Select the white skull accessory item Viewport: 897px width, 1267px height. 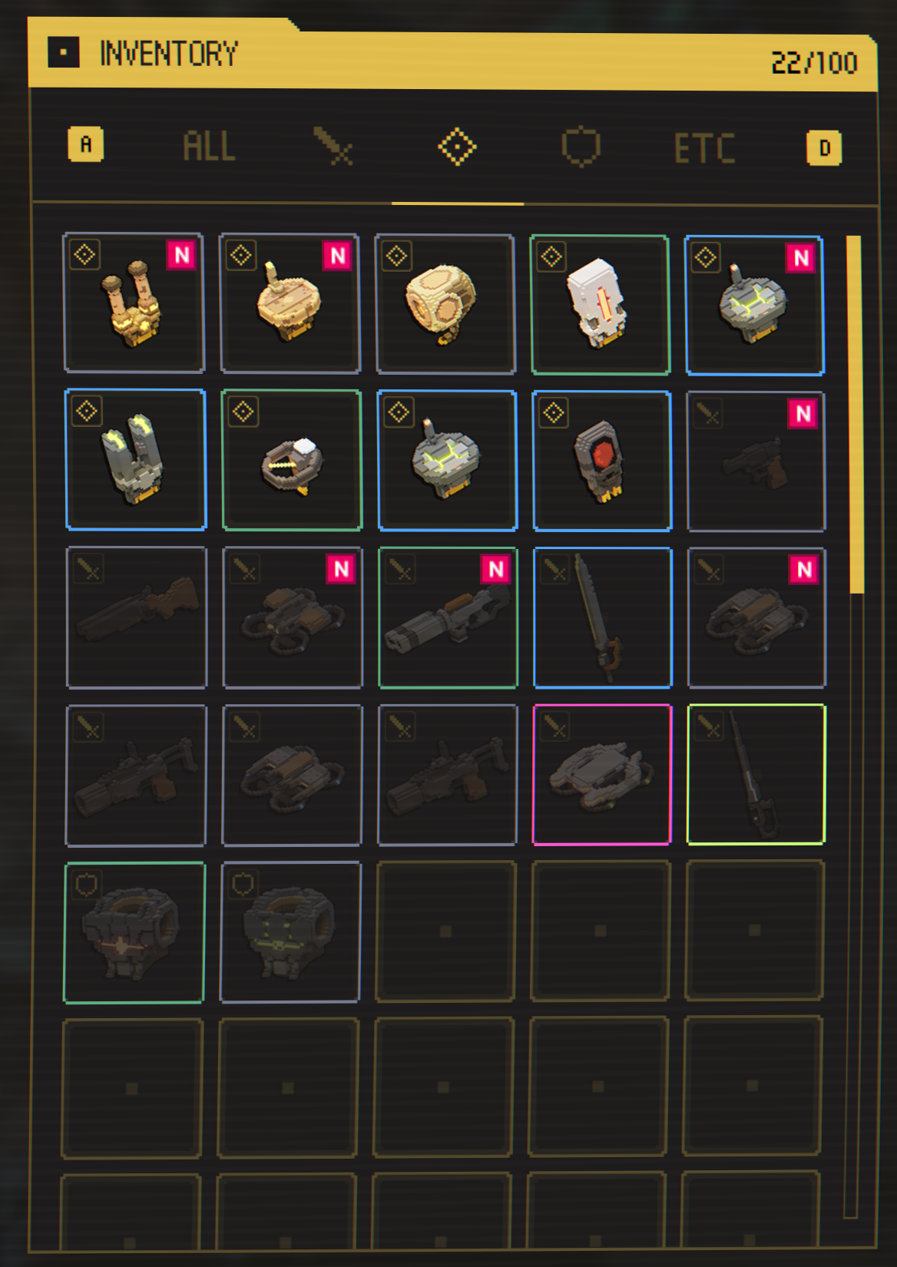coord(601,305)
